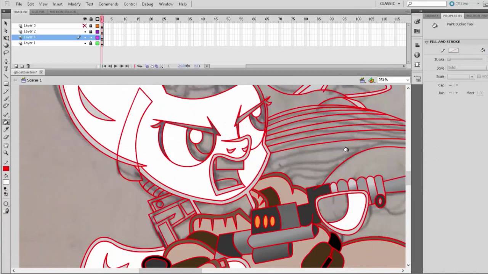Select the Eraser tool
The image size is (488, 274).
(6, 137)
